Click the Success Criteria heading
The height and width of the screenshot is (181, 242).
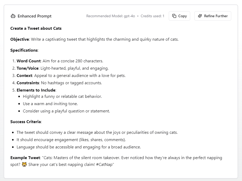pos(26,122)
